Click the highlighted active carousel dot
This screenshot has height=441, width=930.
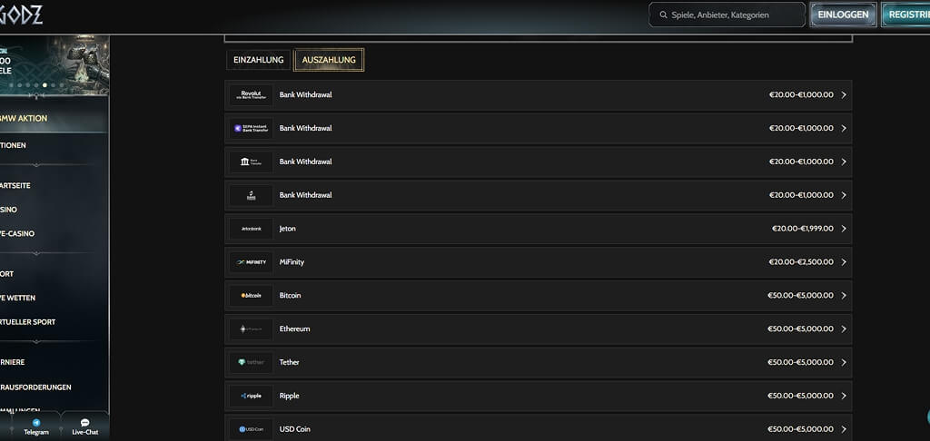pos(45,85)
